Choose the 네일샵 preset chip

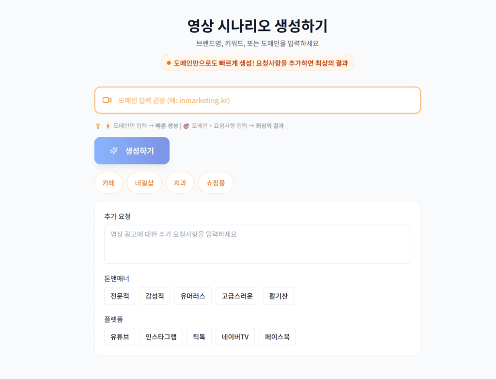tap(144, 183)
